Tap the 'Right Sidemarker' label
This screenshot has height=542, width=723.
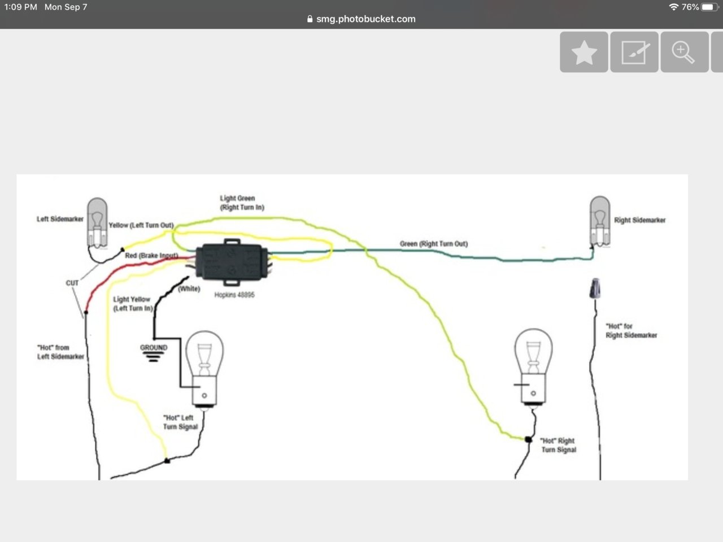coord(640,220)
